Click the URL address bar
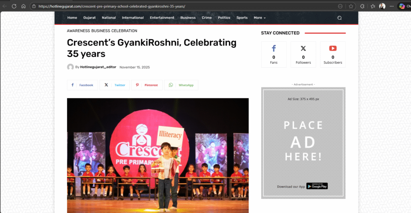 [x=181, y=6]
